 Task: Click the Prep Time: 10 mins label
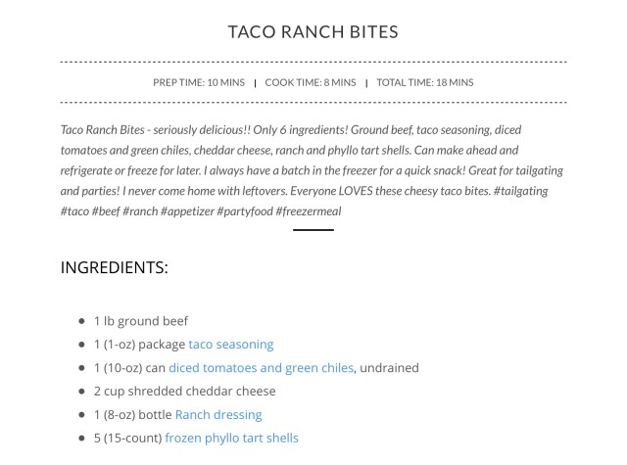(199, 83)
